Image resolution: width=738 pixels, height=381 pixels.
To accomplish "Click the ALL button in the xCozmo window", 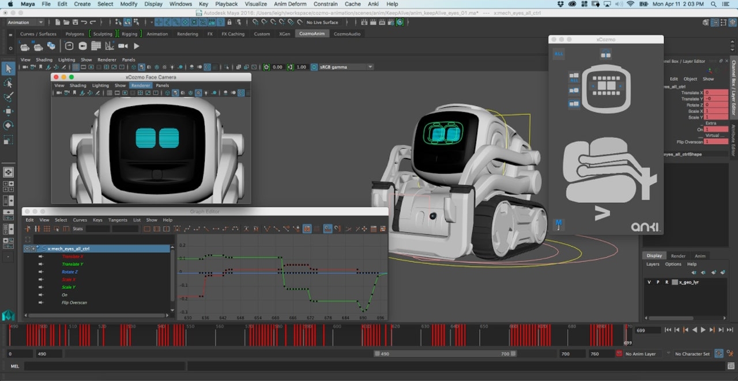I will point(558,53).
